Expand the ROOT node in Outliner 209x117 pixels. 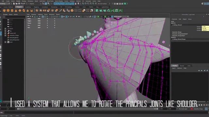pyautogui.click(x=5, y=29)
